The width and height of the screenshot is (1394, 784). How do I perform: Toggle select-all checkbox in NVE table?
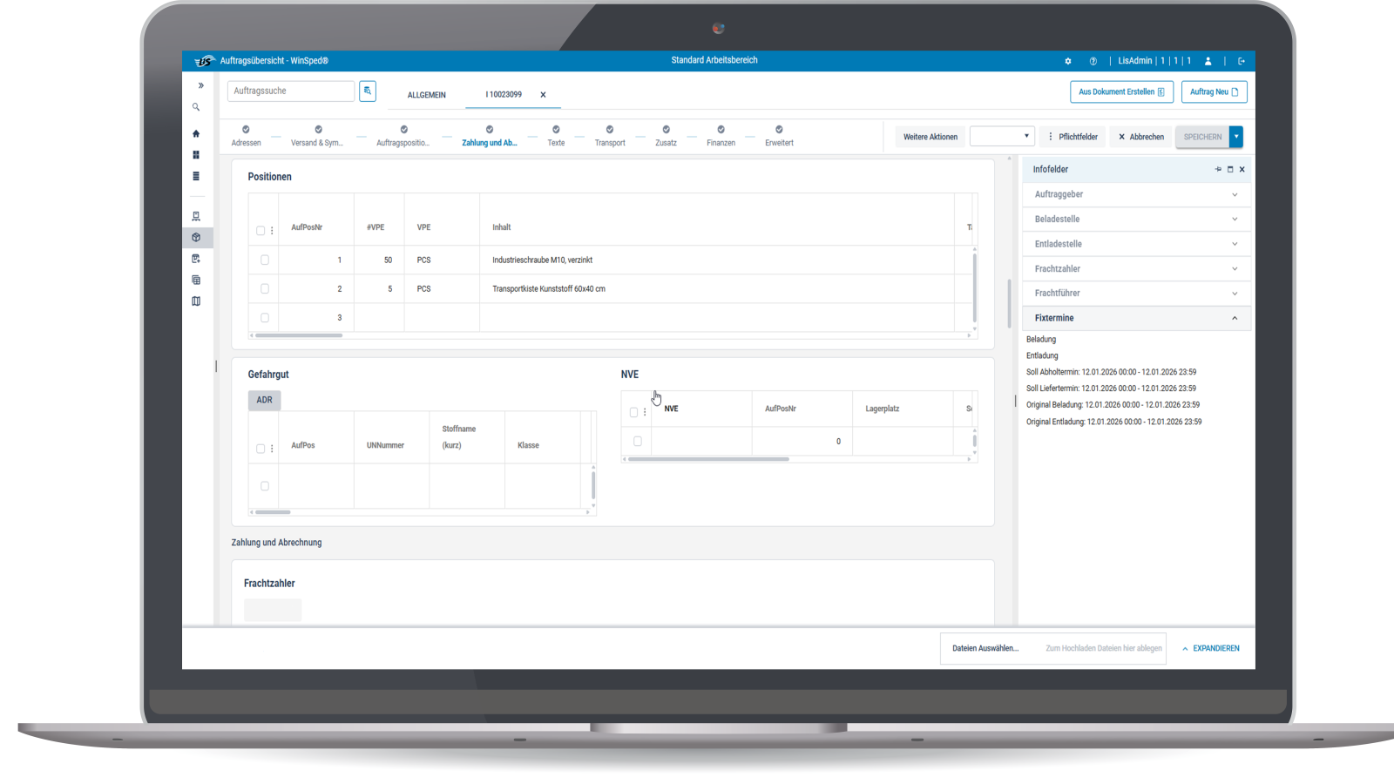tap(633, 412)
